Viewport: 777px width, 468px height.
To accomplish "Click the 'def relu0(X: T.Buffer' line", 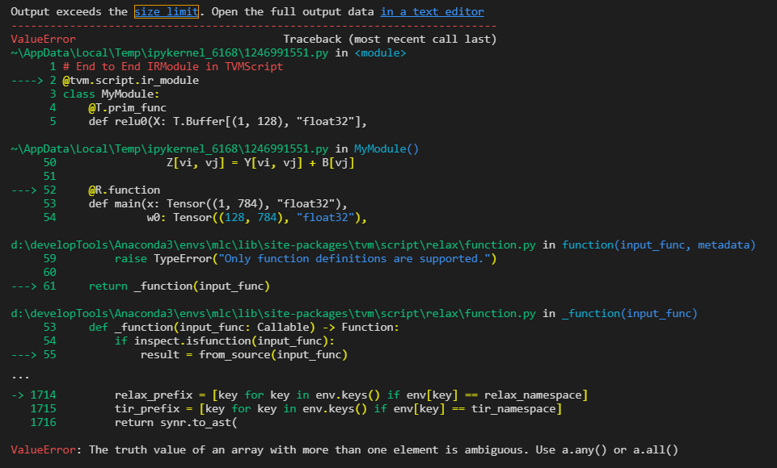I will click(227, 121).
